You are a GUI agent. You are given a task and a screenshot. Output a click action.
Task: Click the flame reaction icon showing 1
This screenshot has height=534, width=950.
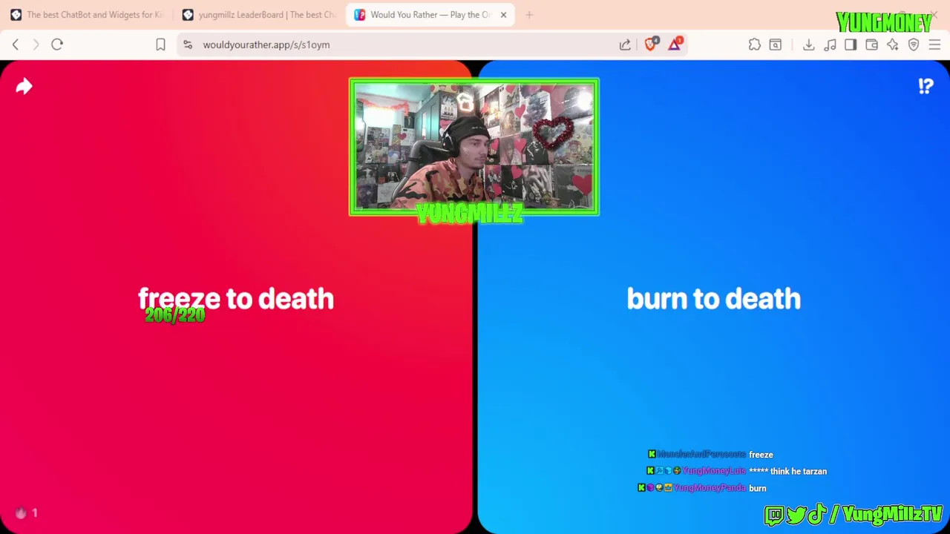click(21, 512)
